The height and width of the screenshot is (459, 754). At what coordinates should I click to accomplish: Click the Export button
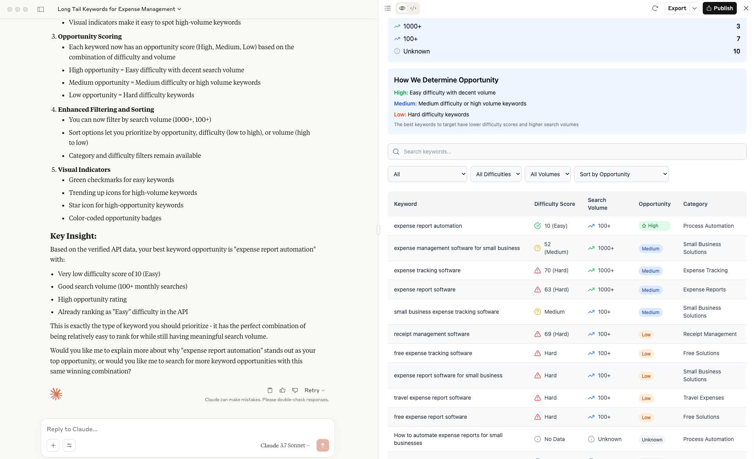coord(677,8)
